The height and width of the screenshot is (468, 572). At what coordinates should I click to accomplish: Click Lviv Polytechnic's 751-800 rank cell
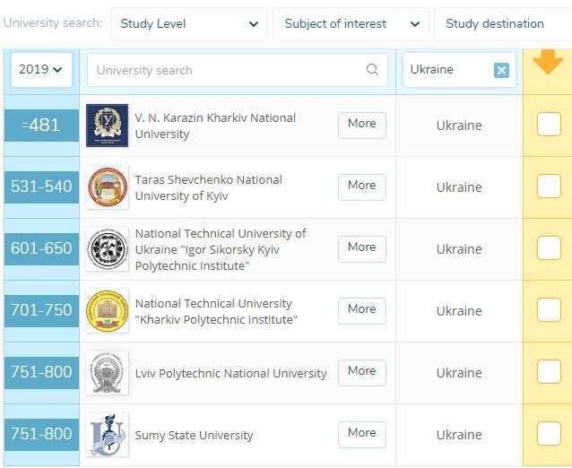41,372
